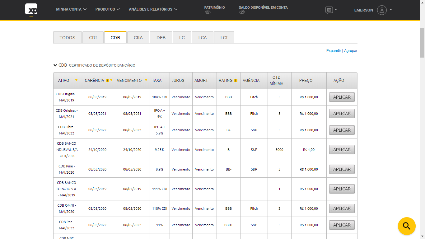Click the Agrupar link
The image size is (425, 239).
coord(351,51)
